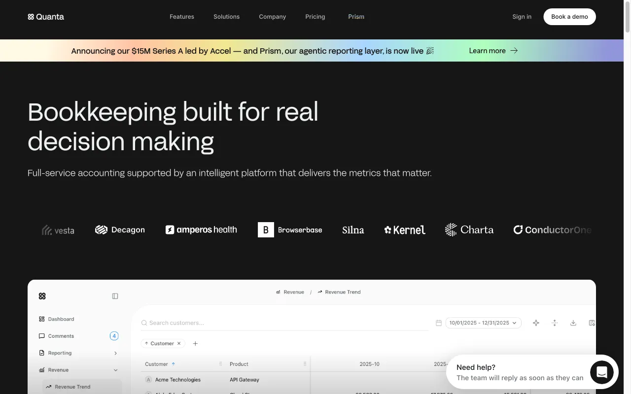The image size is (631, 394).
Task: Click the Learn more arrow icon
Action: click(x=514, y=51)
